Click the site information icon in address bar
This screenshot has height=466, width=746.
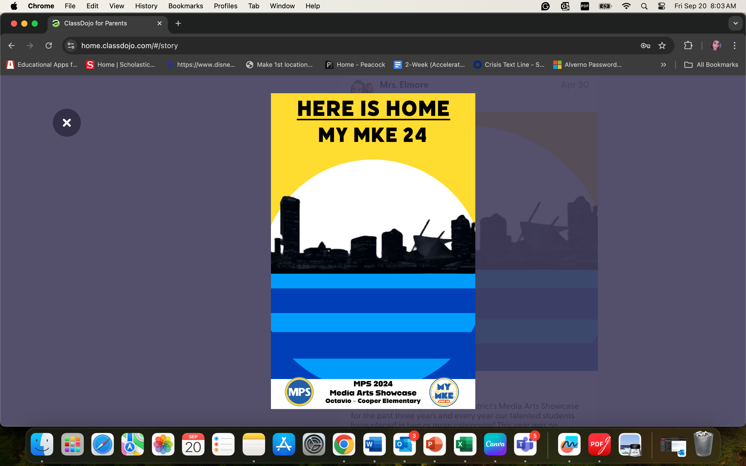click(71, 46)
